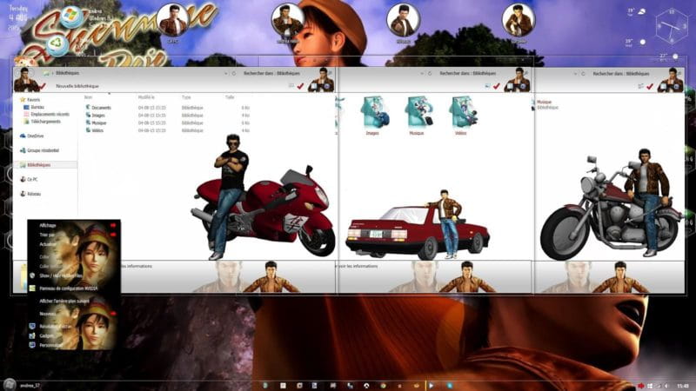The image size is (696, 391).
Task: Open the Documents library in file list
Action: 100,108
